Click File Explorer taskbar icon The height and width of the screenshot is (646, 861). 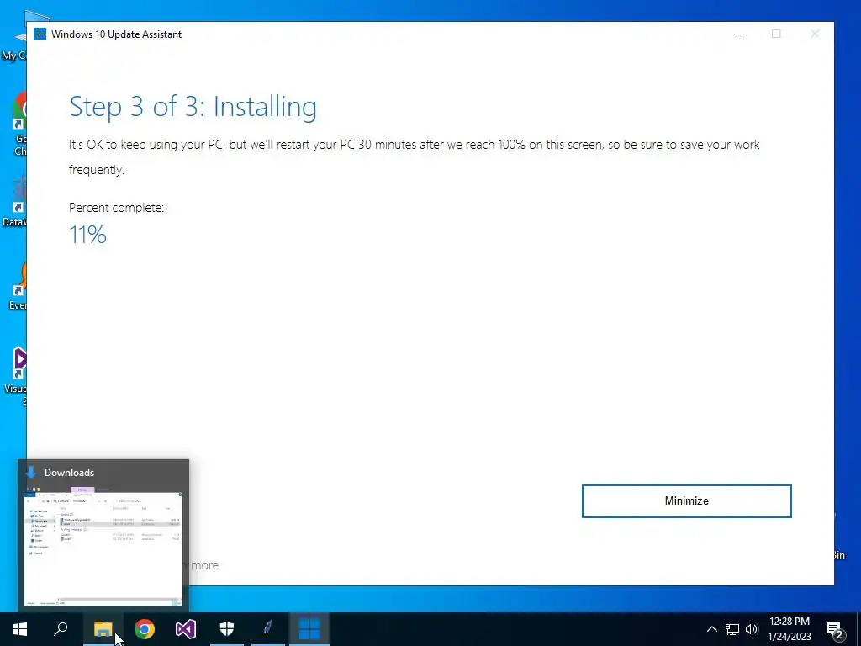103,629
